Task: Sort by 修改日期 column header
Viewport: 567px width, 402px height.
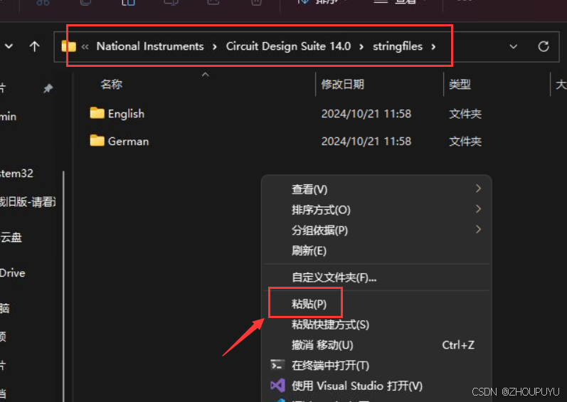Action: click(342, 84)
